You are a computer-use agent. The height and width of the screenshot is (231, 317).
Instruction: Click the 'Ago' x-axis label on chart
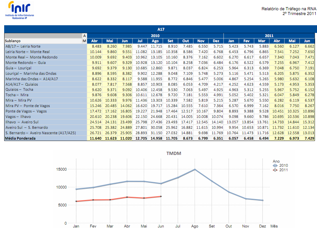(x=195, y=226)
